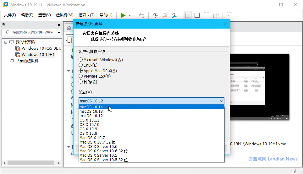Choose OS X 10.10 from version list
This screenshot has height=174, width=303.
coord(151,125)
